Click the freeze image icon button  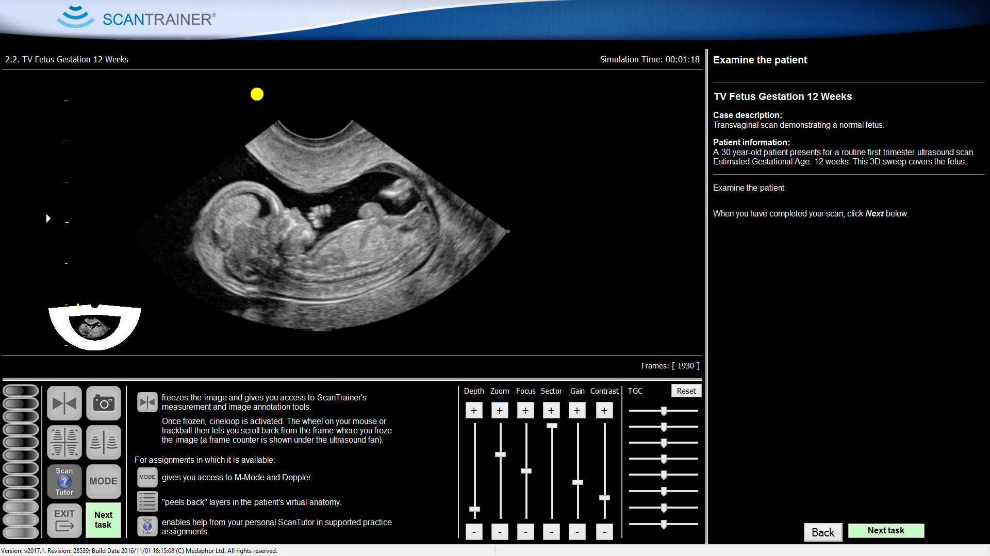(x=64, y=403)
